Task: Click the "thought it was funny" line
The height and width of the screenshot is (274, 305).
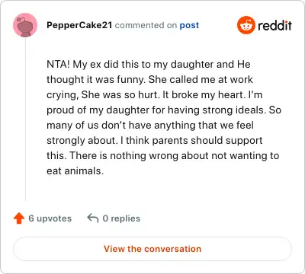Action: click(96, 79)
